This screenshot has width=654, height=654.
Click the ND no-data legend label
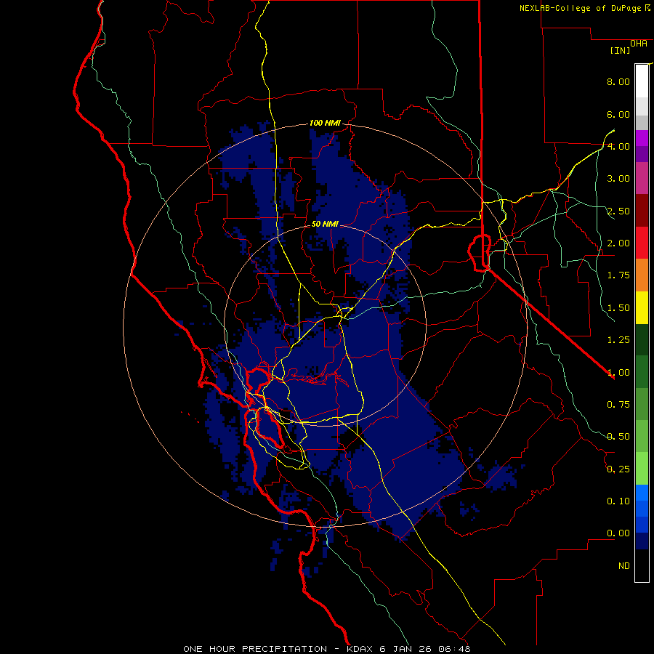click(624, 566)
